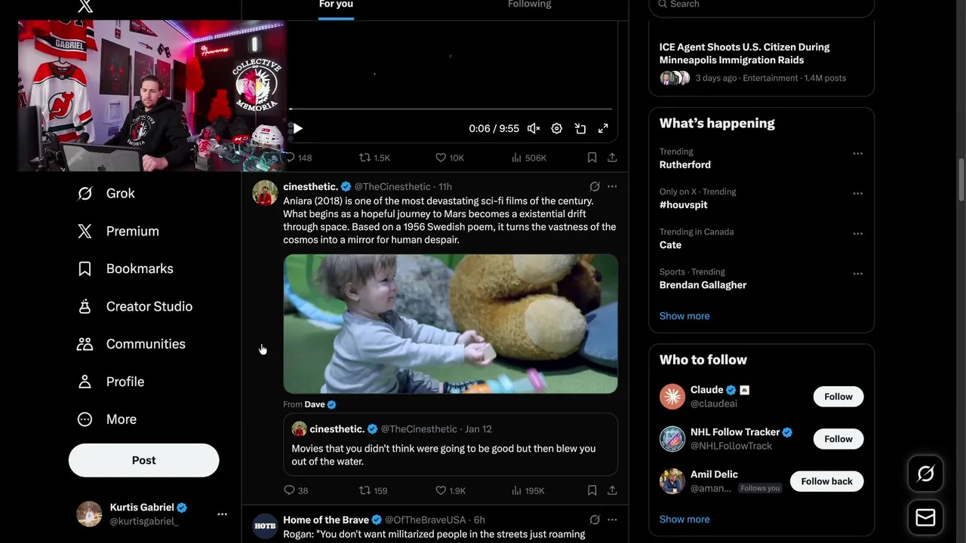Open NHL Follow Tracker avatar
The width and height of the screenshot is (966, 543).
(672, 439)
